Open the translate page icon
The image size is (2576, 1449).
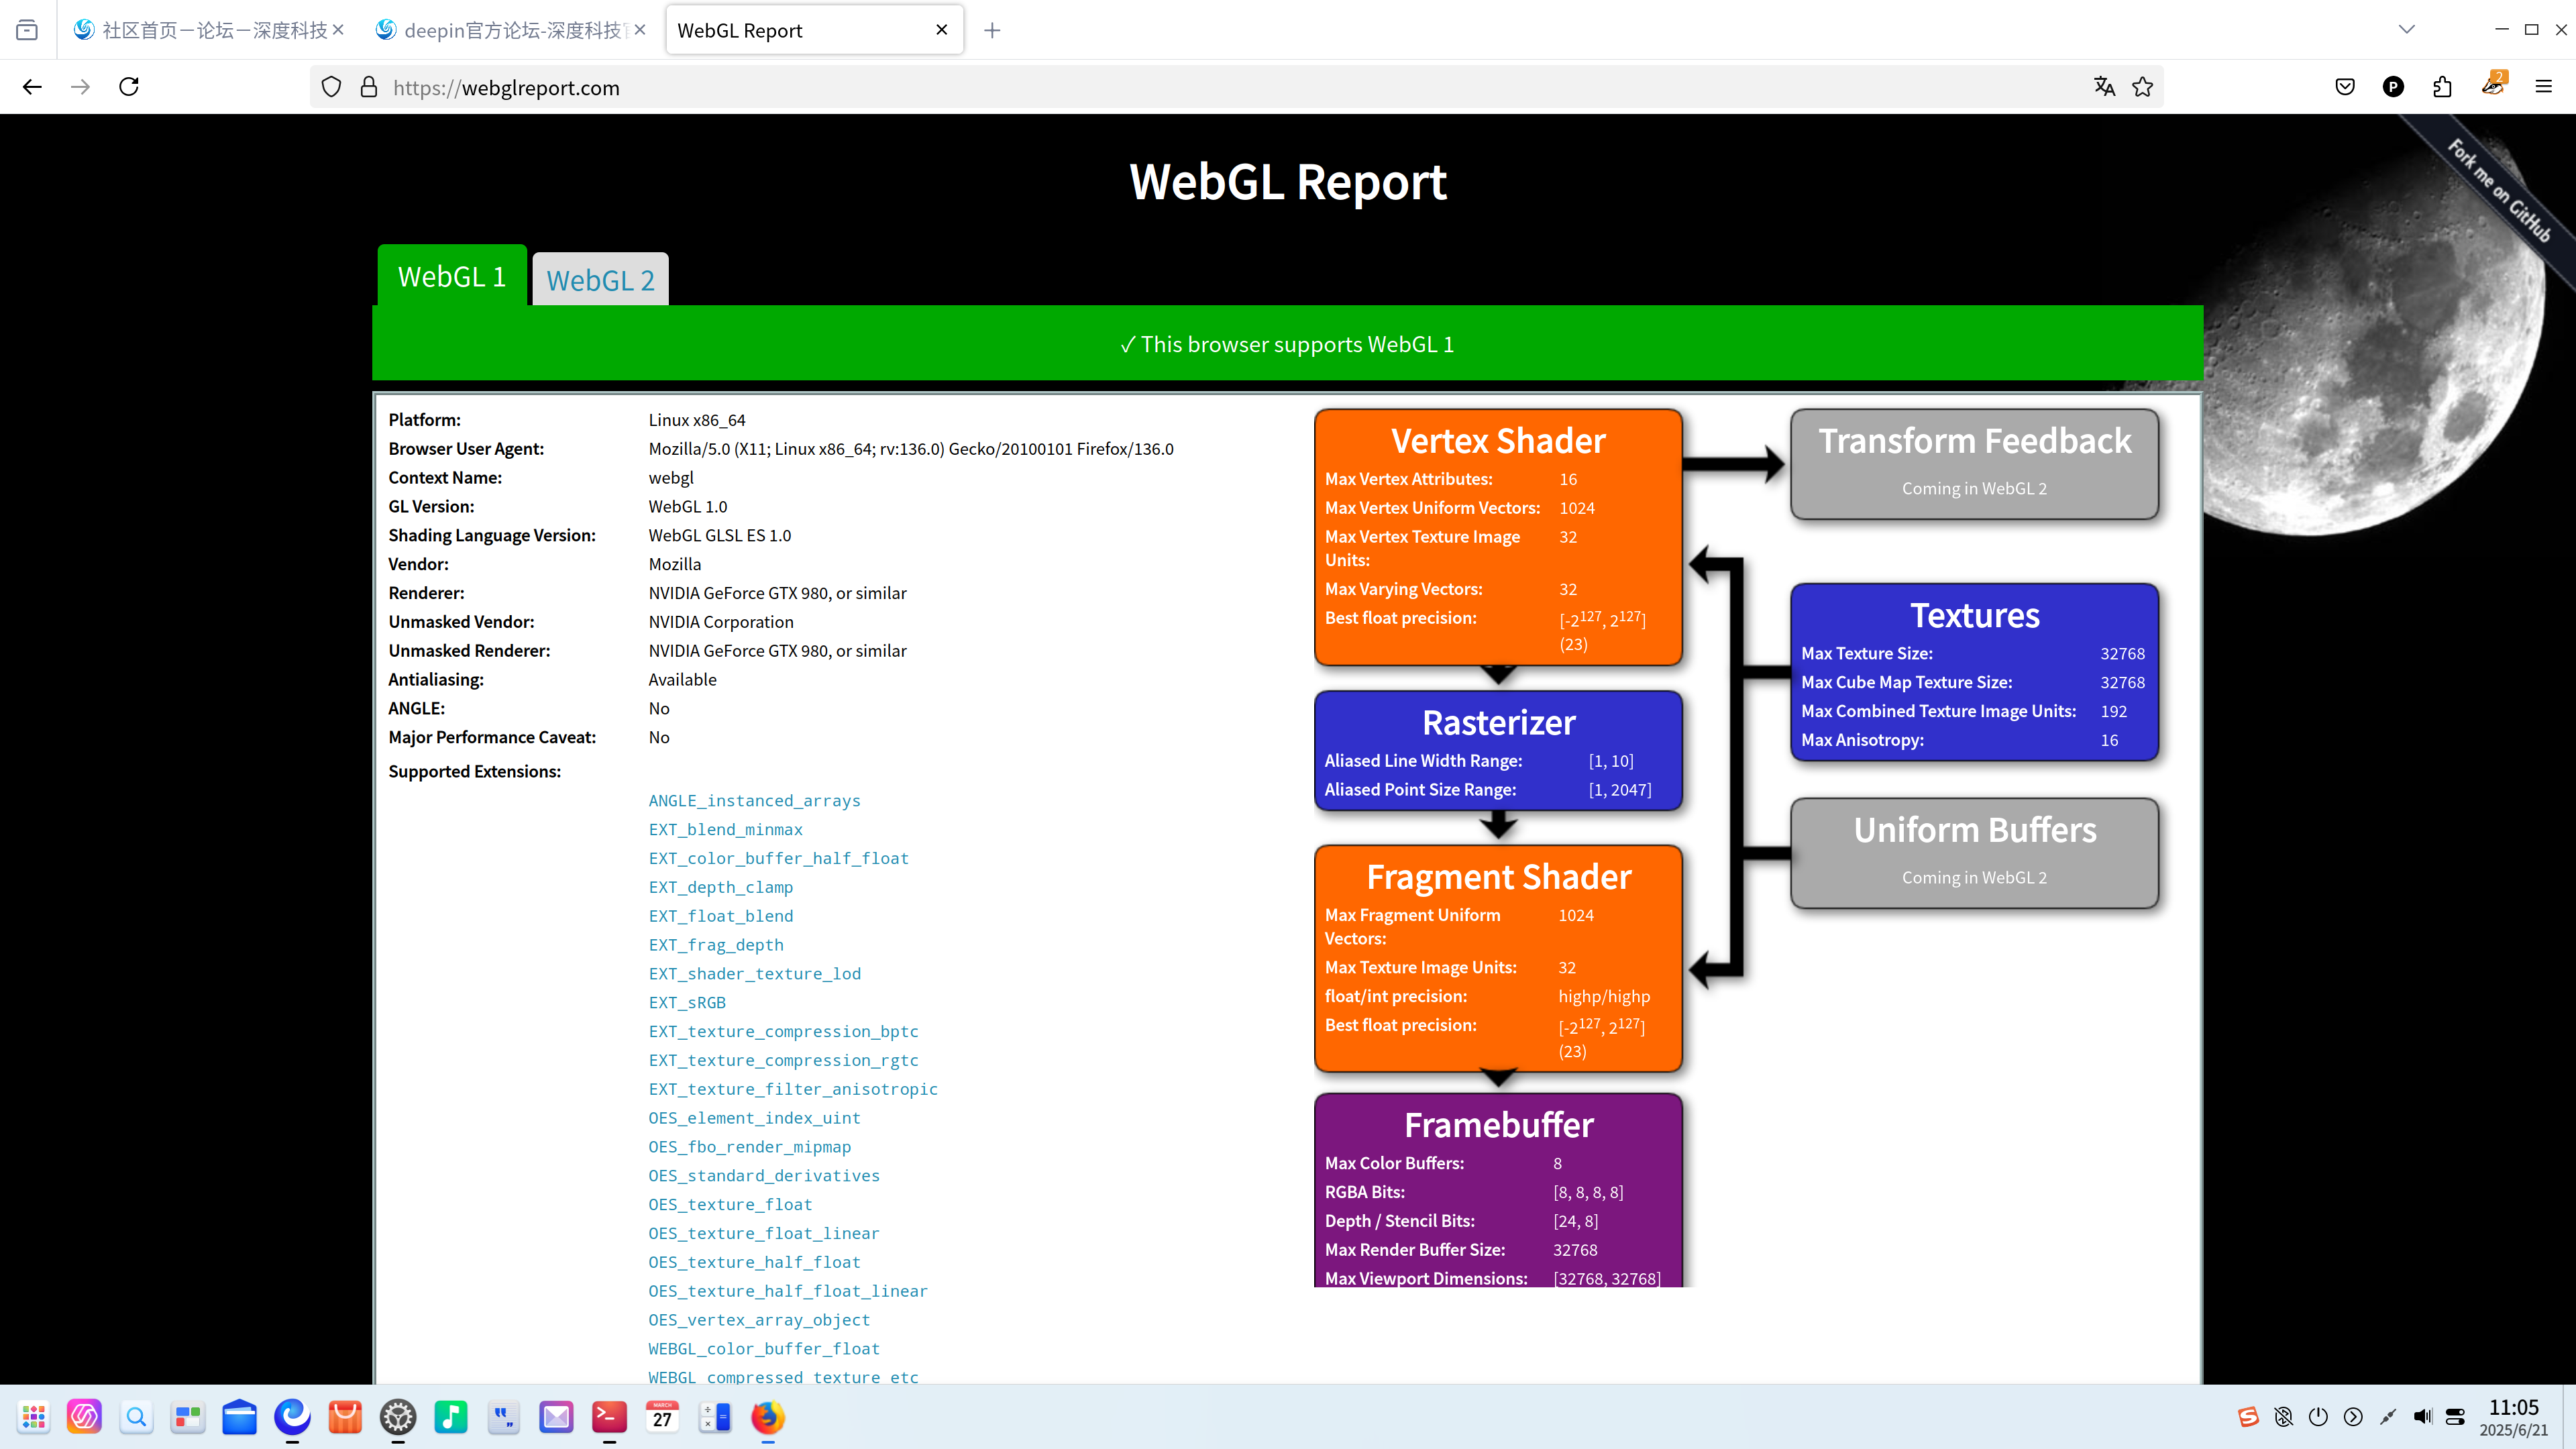(x=2104, y=87)
